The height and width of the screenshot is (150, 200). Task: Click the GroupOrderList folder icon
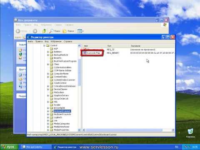[x=52, y=99]
